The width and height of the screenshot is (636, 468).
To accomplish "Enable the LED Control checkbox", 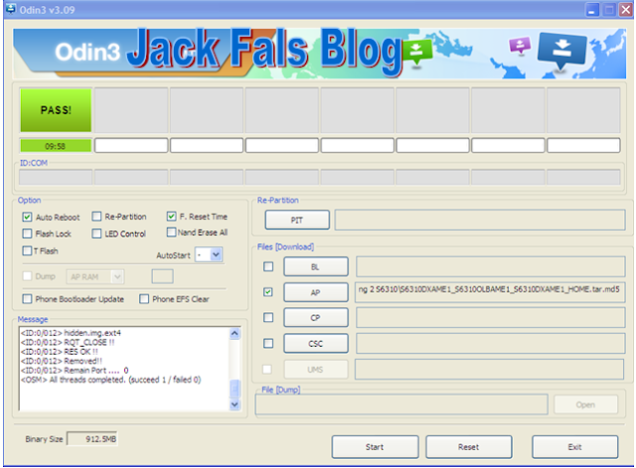I will (x=96, y=234).
